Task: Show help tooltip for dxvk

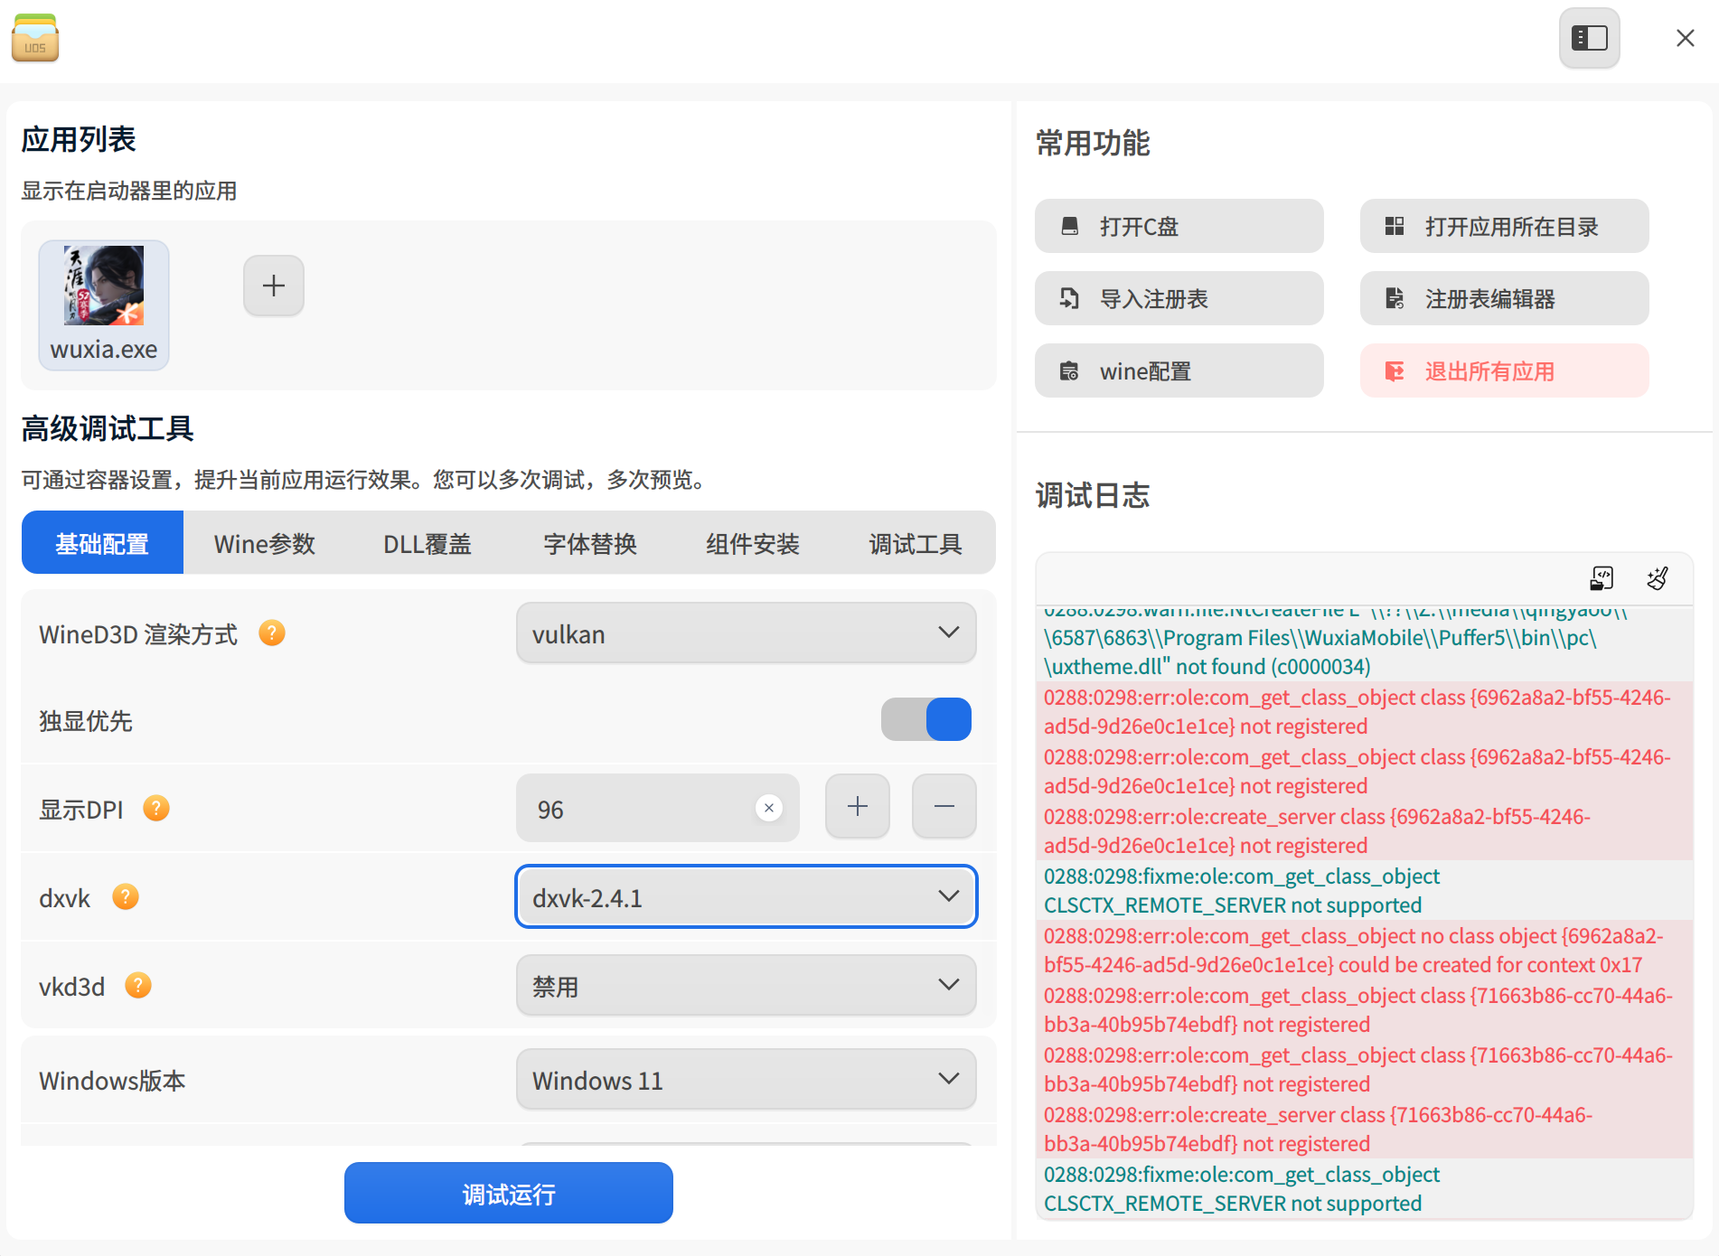Action: 126,896
